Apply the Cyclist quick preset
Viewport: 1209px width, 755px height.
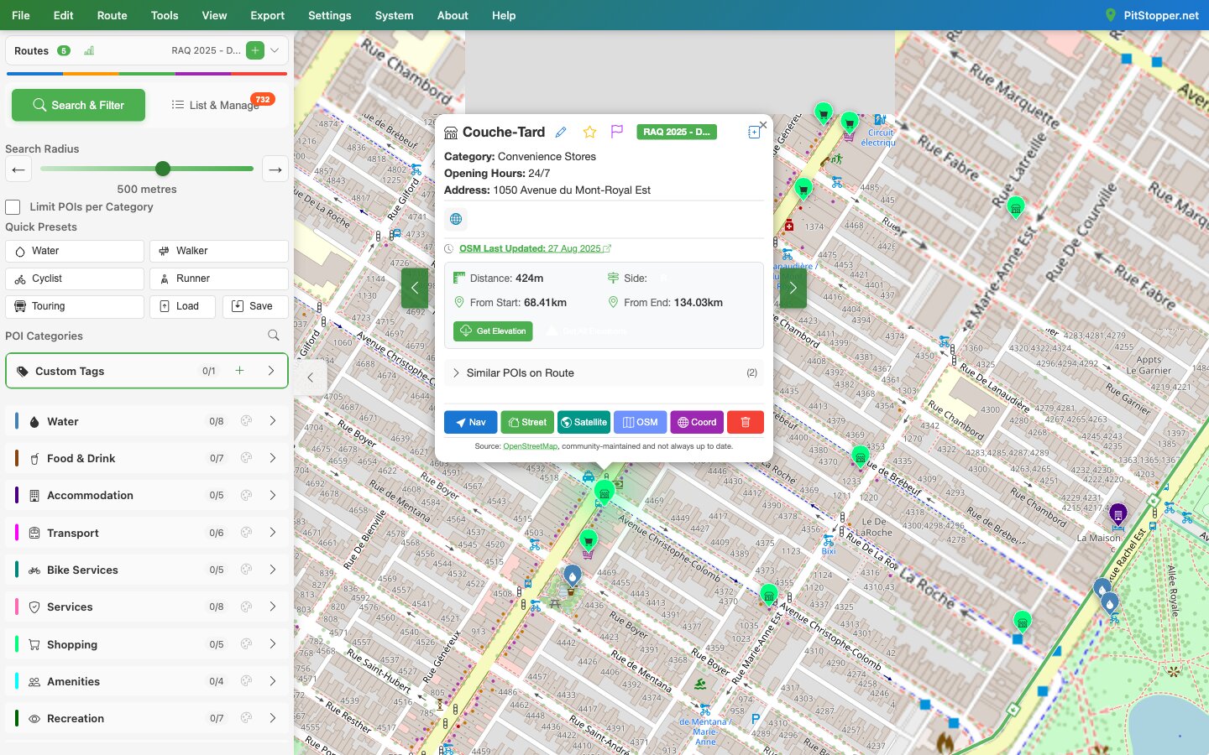click(75, 279)
